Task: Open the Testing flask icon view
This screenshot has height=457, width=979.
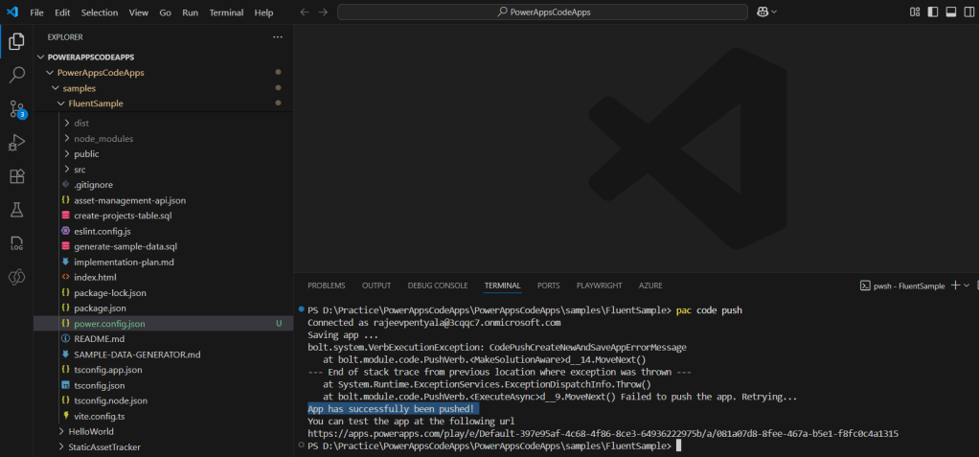Action: click(x=16, y=210)
